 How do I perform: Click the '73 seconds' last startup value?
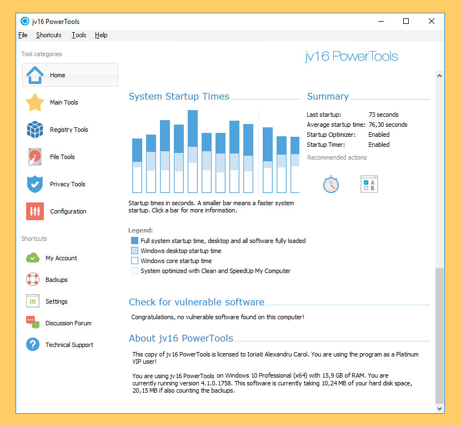point(383,115)
